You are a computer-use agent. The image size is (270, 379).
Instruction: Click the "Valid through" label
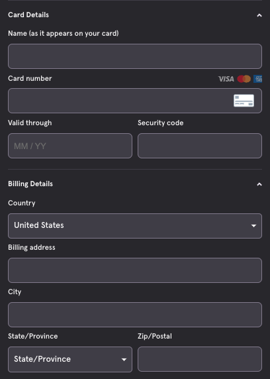[30, 123]
